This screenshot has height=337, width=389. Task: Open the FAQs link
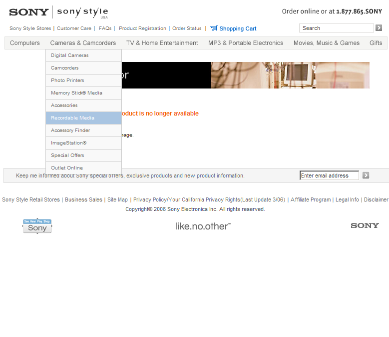105,28
